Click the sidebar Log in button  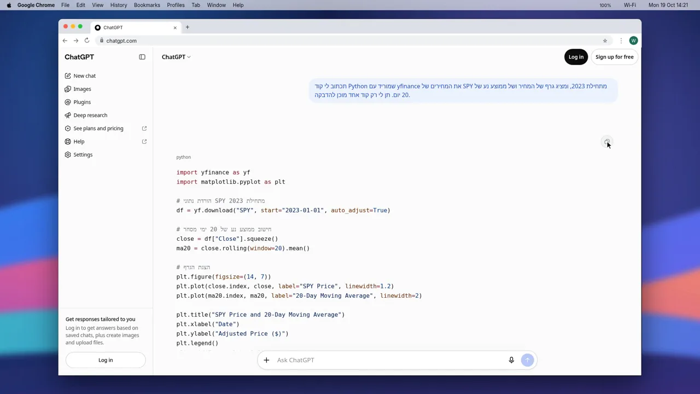106,360
